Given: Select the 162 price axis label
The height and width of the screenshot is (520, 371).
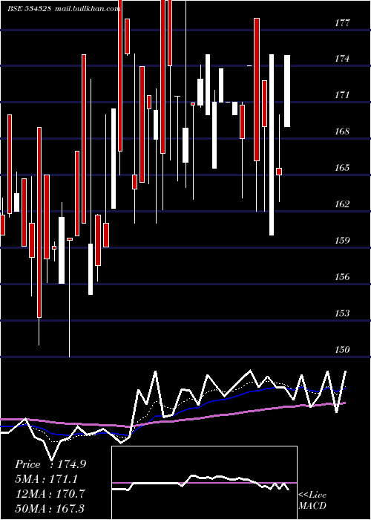Looking at the screenshot, I should click(342, 204).
